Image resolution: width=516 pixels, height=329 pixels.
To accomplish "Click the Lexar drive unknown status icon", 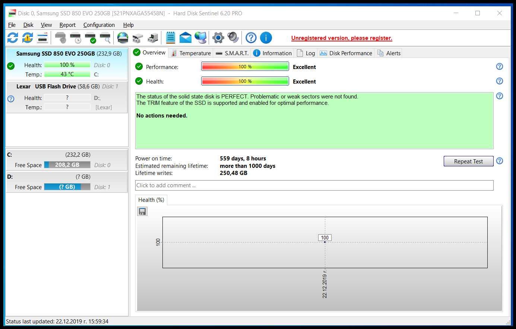I will [11, 99].
